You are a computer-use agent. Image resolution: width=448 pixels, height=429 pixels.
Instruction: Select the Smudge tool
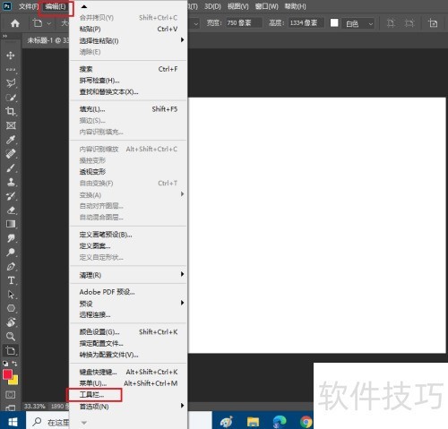(11, 238)
